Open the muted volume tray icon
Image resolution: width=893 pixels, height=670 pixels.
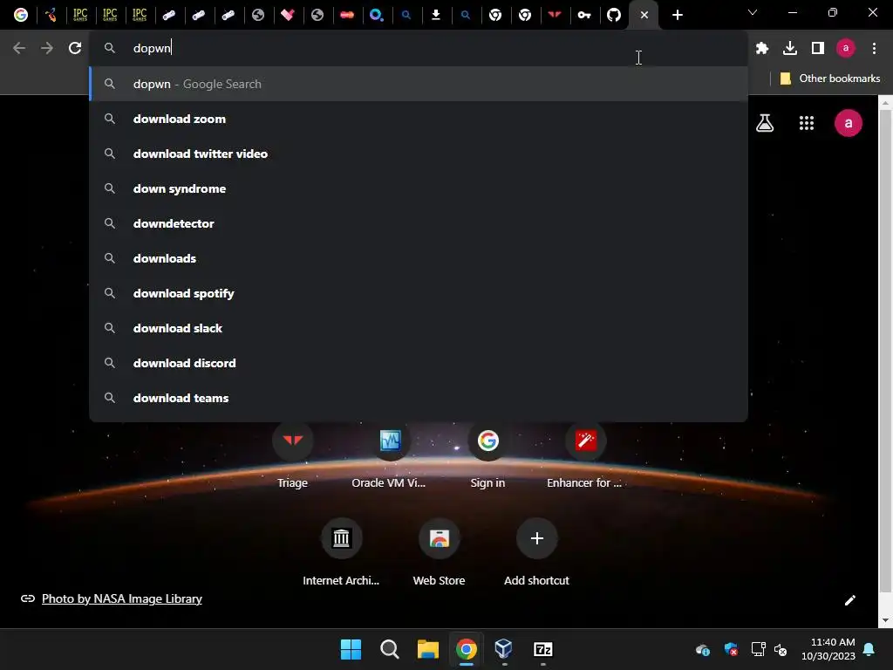[x=781, y=649]
